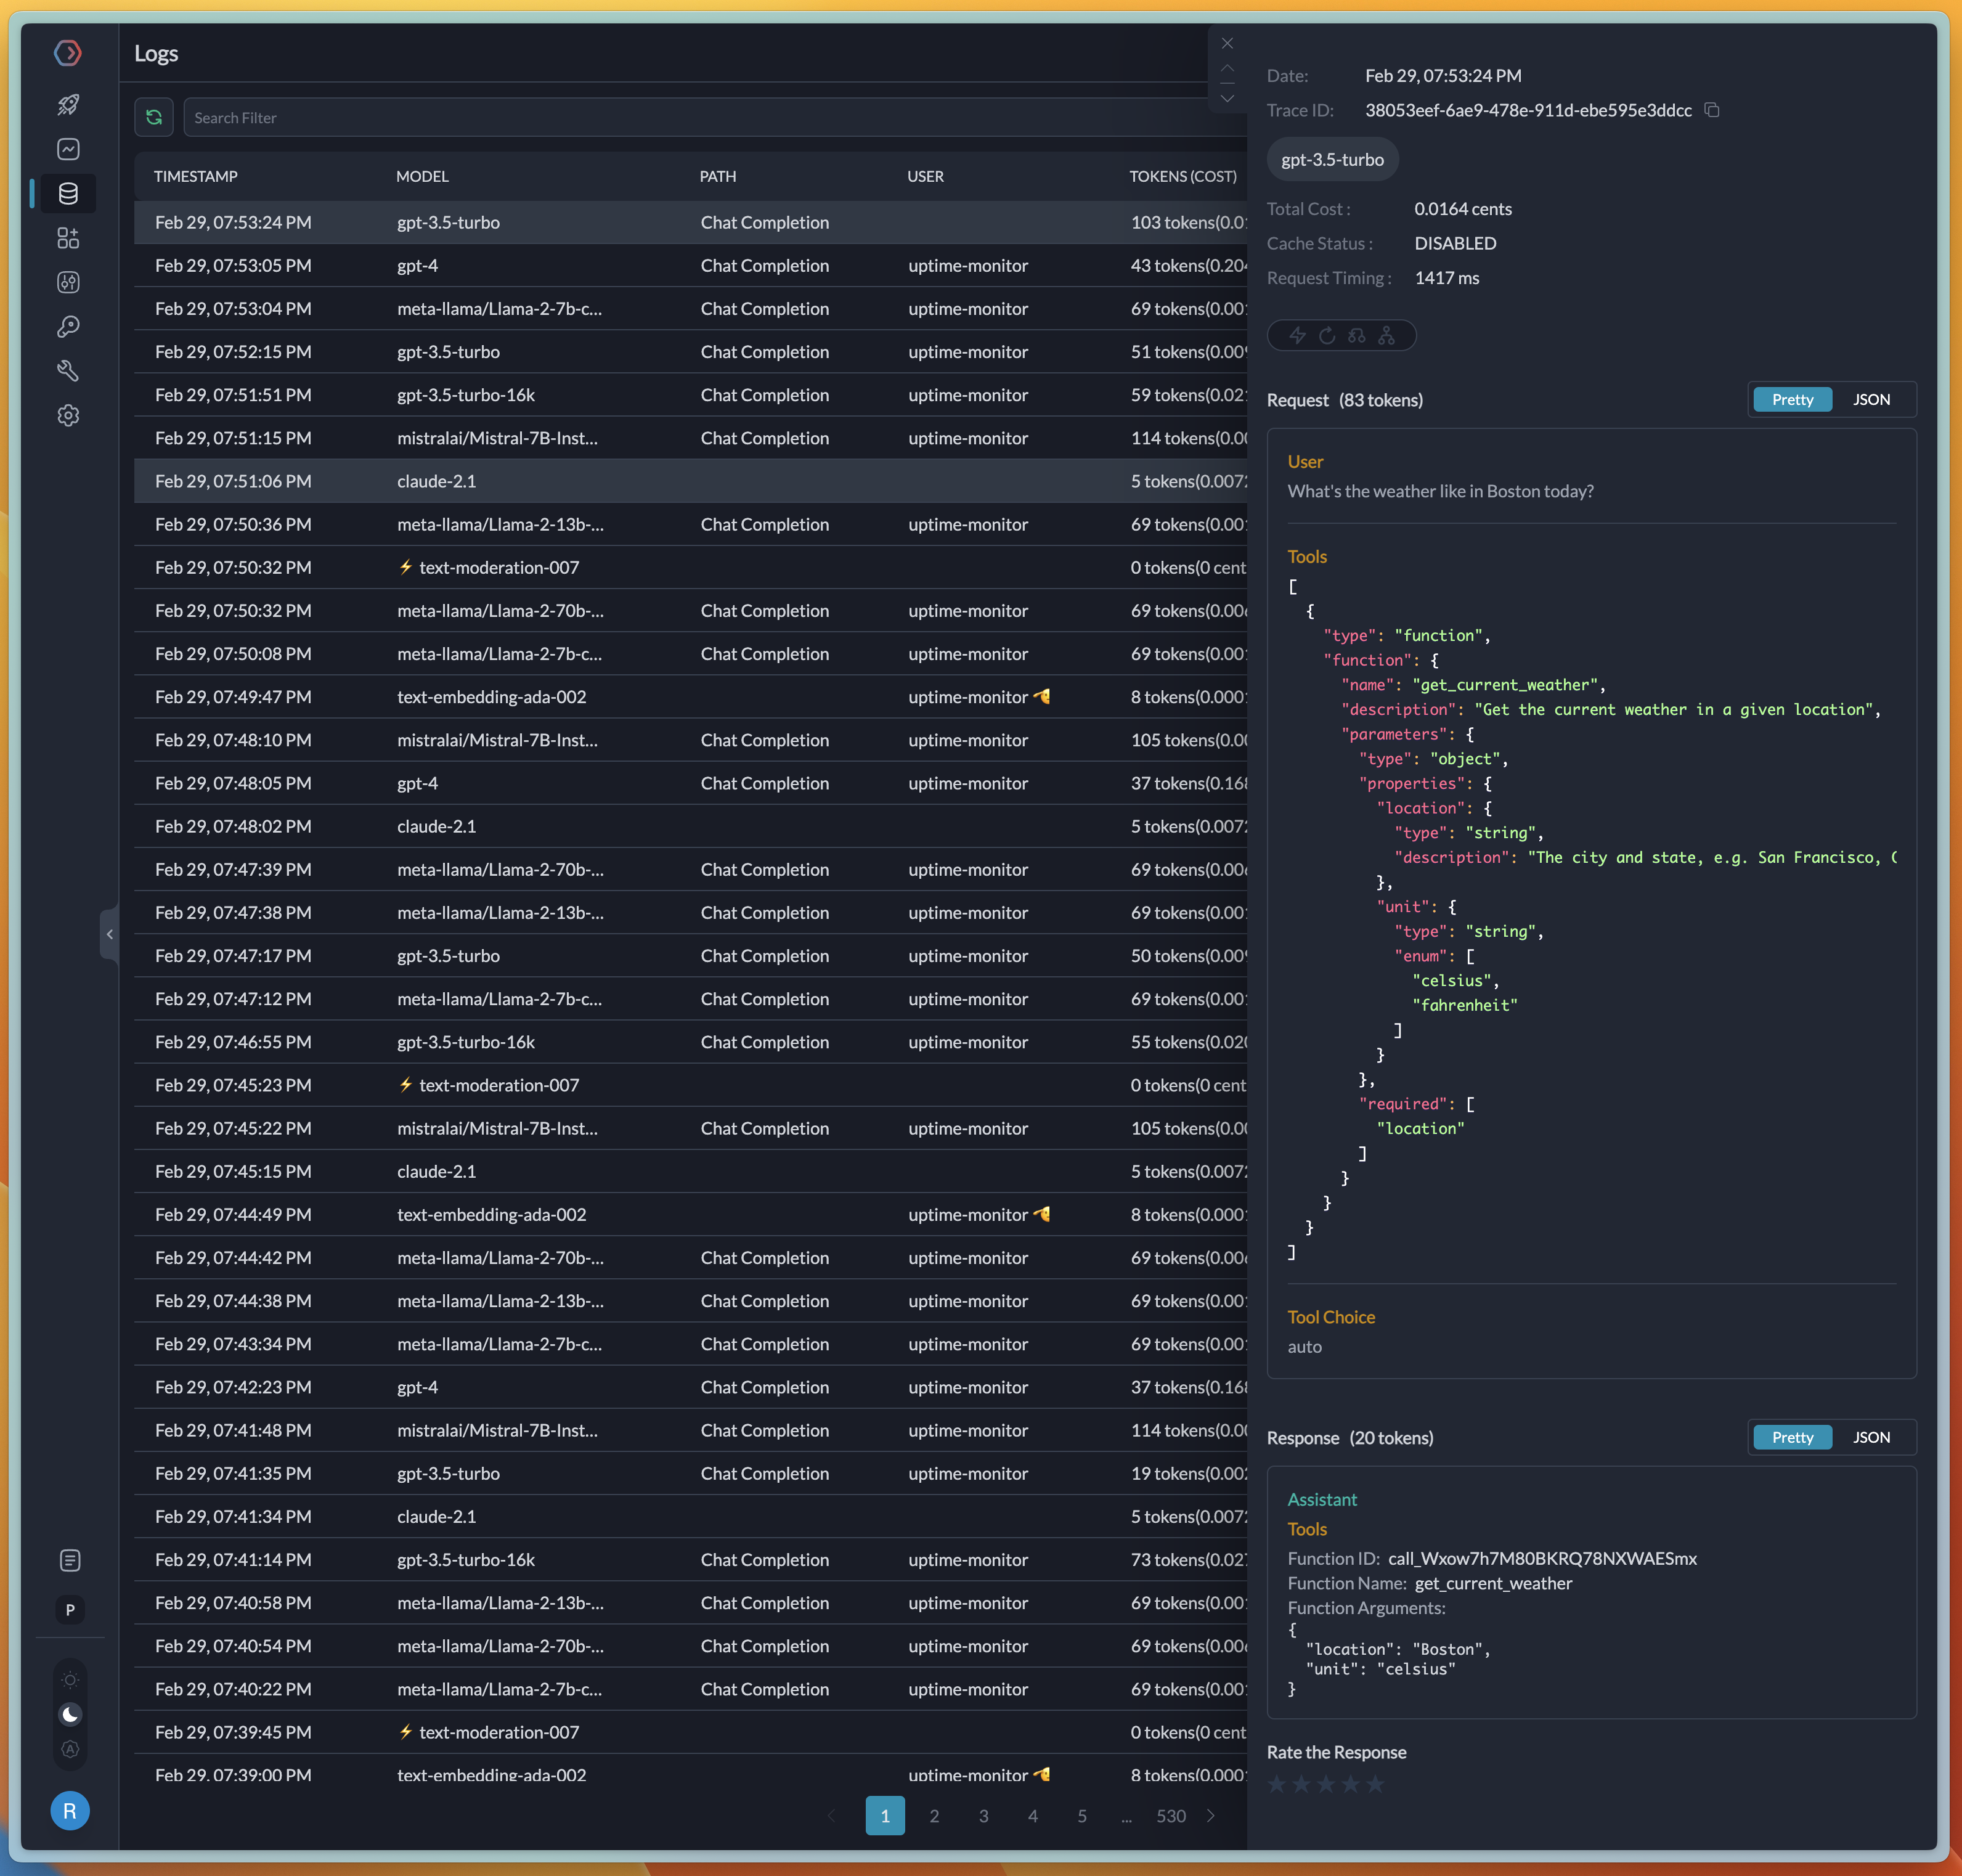Copy the Trace ID with copy icon
The height and width of the screenshot is (1876, 1962).
tap(1712, 110)
